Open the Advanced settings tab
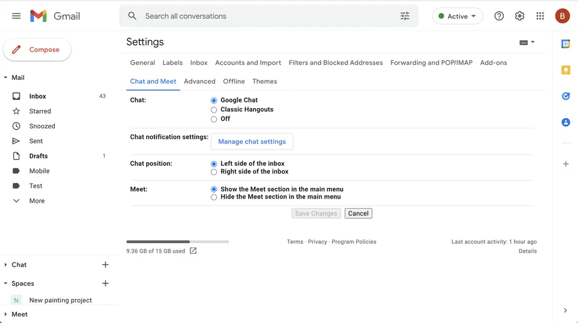 [199, 81]
